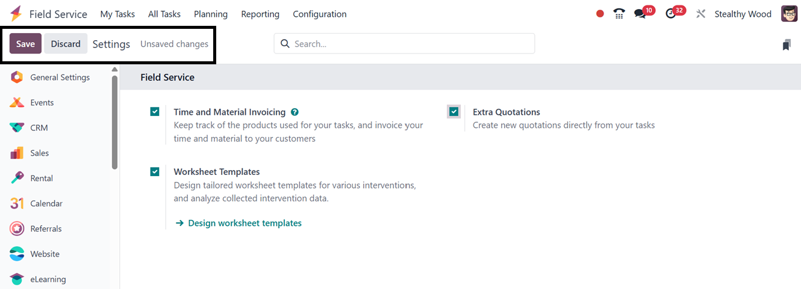Follow Design worksheet templates link
This screenshot has width=801, height=289.
coord(245,223)
